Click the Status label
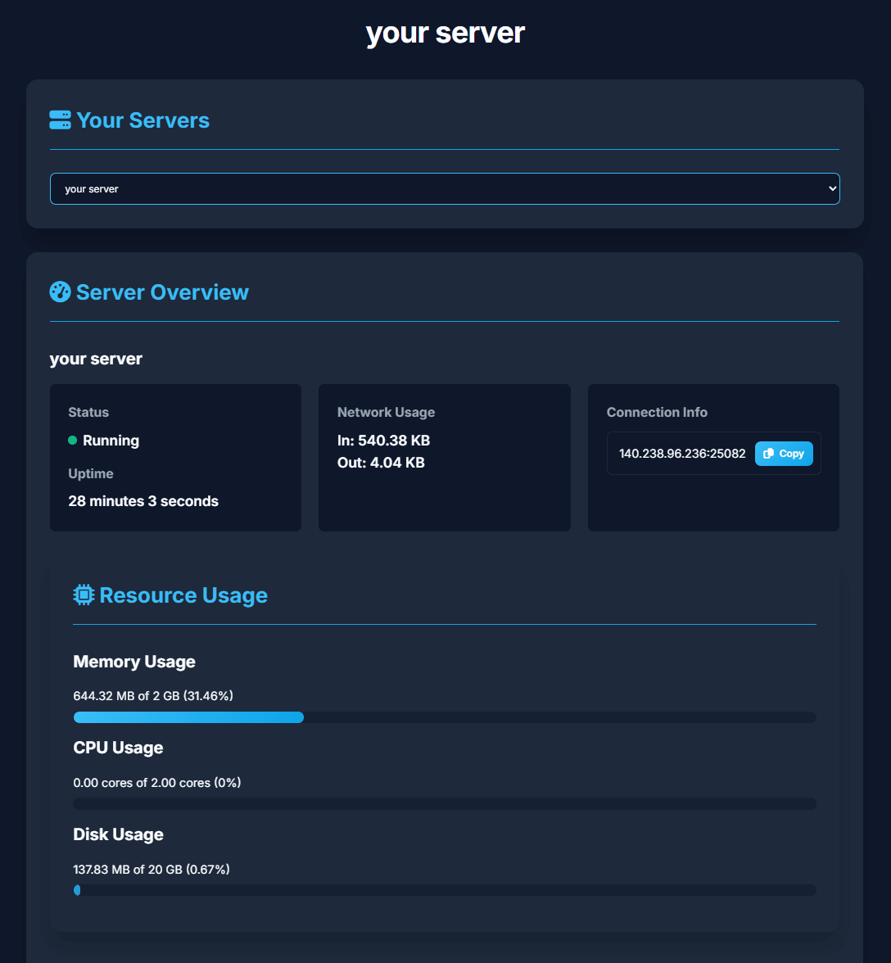The image size is (891, 963). click(88, 412)
